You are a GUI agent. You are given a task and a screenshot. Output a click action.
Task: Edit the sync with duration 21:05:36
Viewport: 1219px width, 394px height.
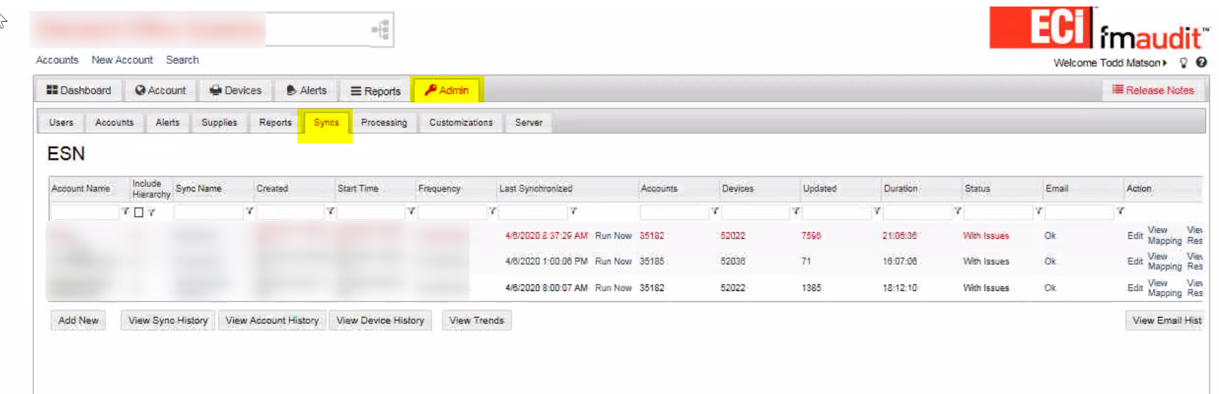(1135, 236)
